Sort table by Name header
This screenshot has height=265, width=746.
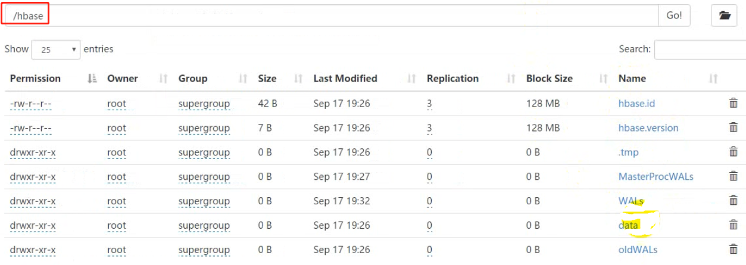tap(632, 79)
